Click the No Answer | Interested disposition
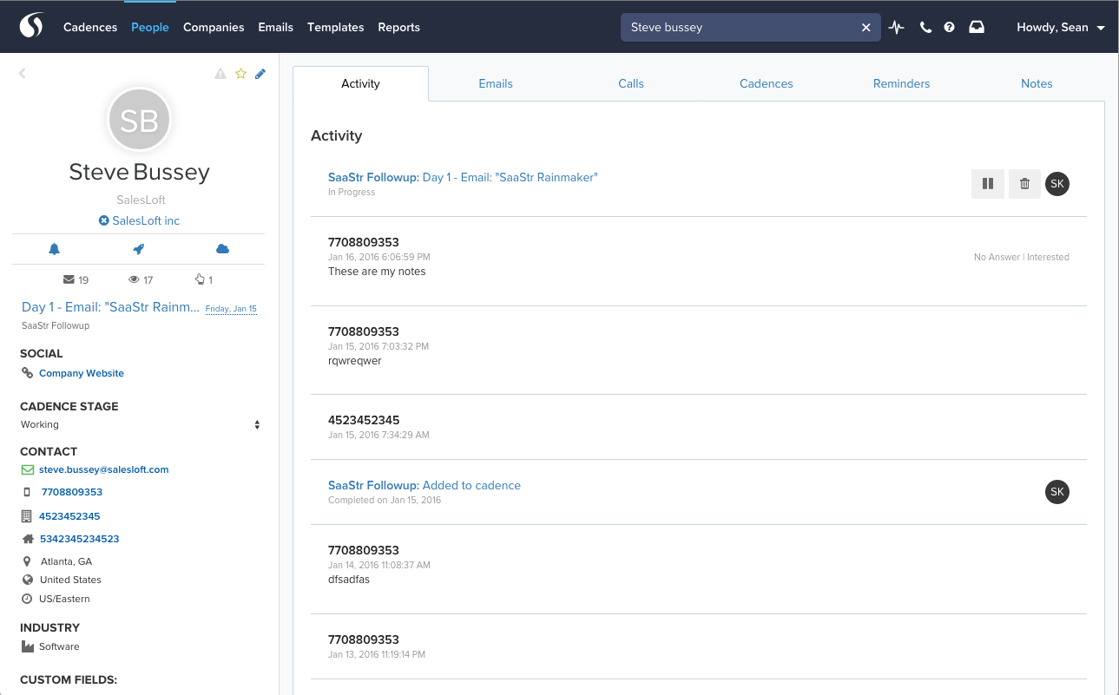The image size is (1119, 695). [x=1022, y=257]
